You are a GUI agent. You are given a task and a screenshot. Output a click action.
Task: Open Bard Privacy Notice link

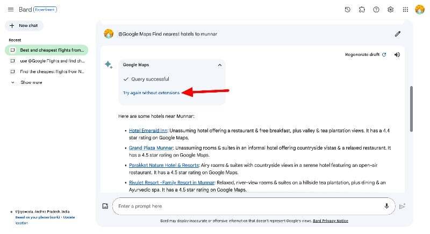(x=331, y=221)
